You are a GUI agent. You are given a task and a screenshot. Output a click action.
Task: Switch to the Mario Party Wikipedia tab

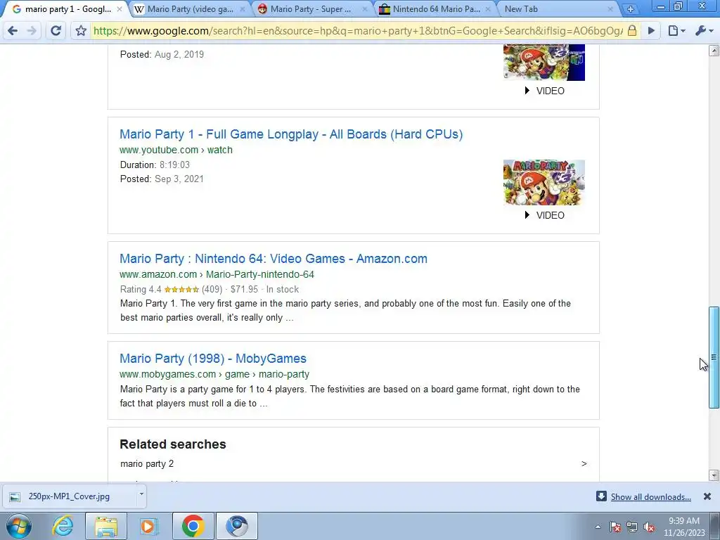(189, 8)
